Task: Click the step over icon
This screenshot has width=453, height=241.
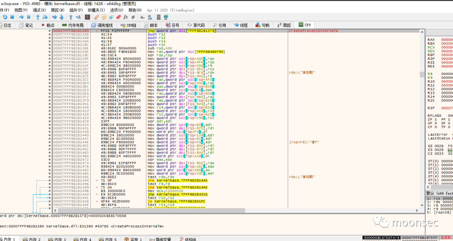Action: point(45,17)
